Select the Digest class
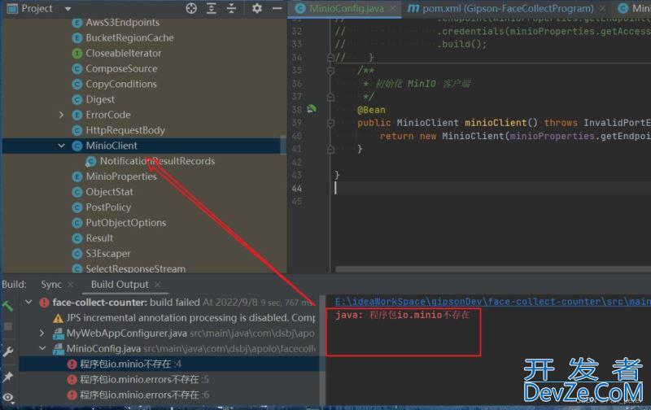 (100, 99)
